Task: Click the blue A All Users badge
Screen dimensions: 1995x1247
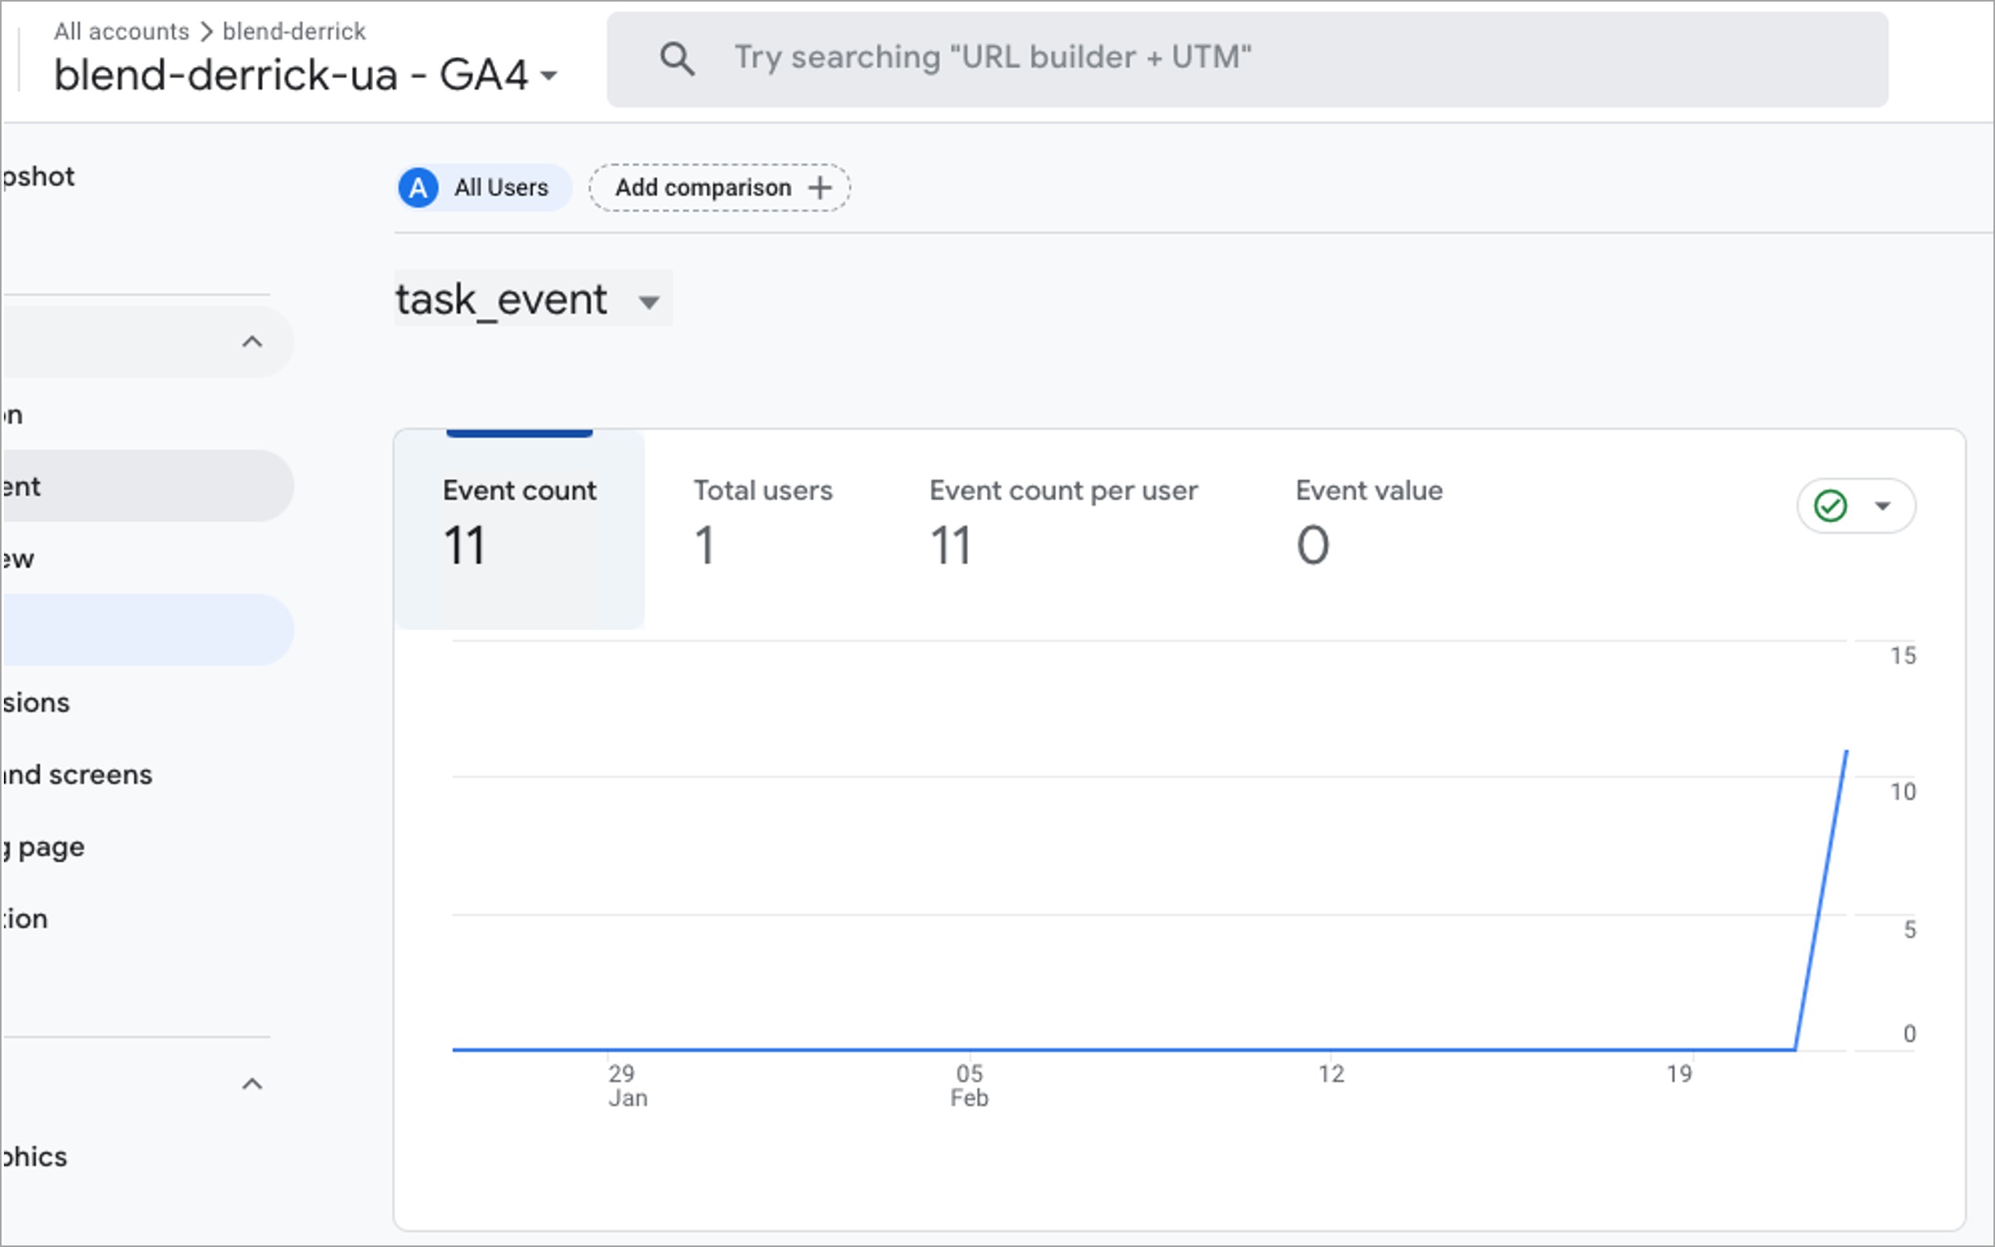Action: [x=418, y=188]
